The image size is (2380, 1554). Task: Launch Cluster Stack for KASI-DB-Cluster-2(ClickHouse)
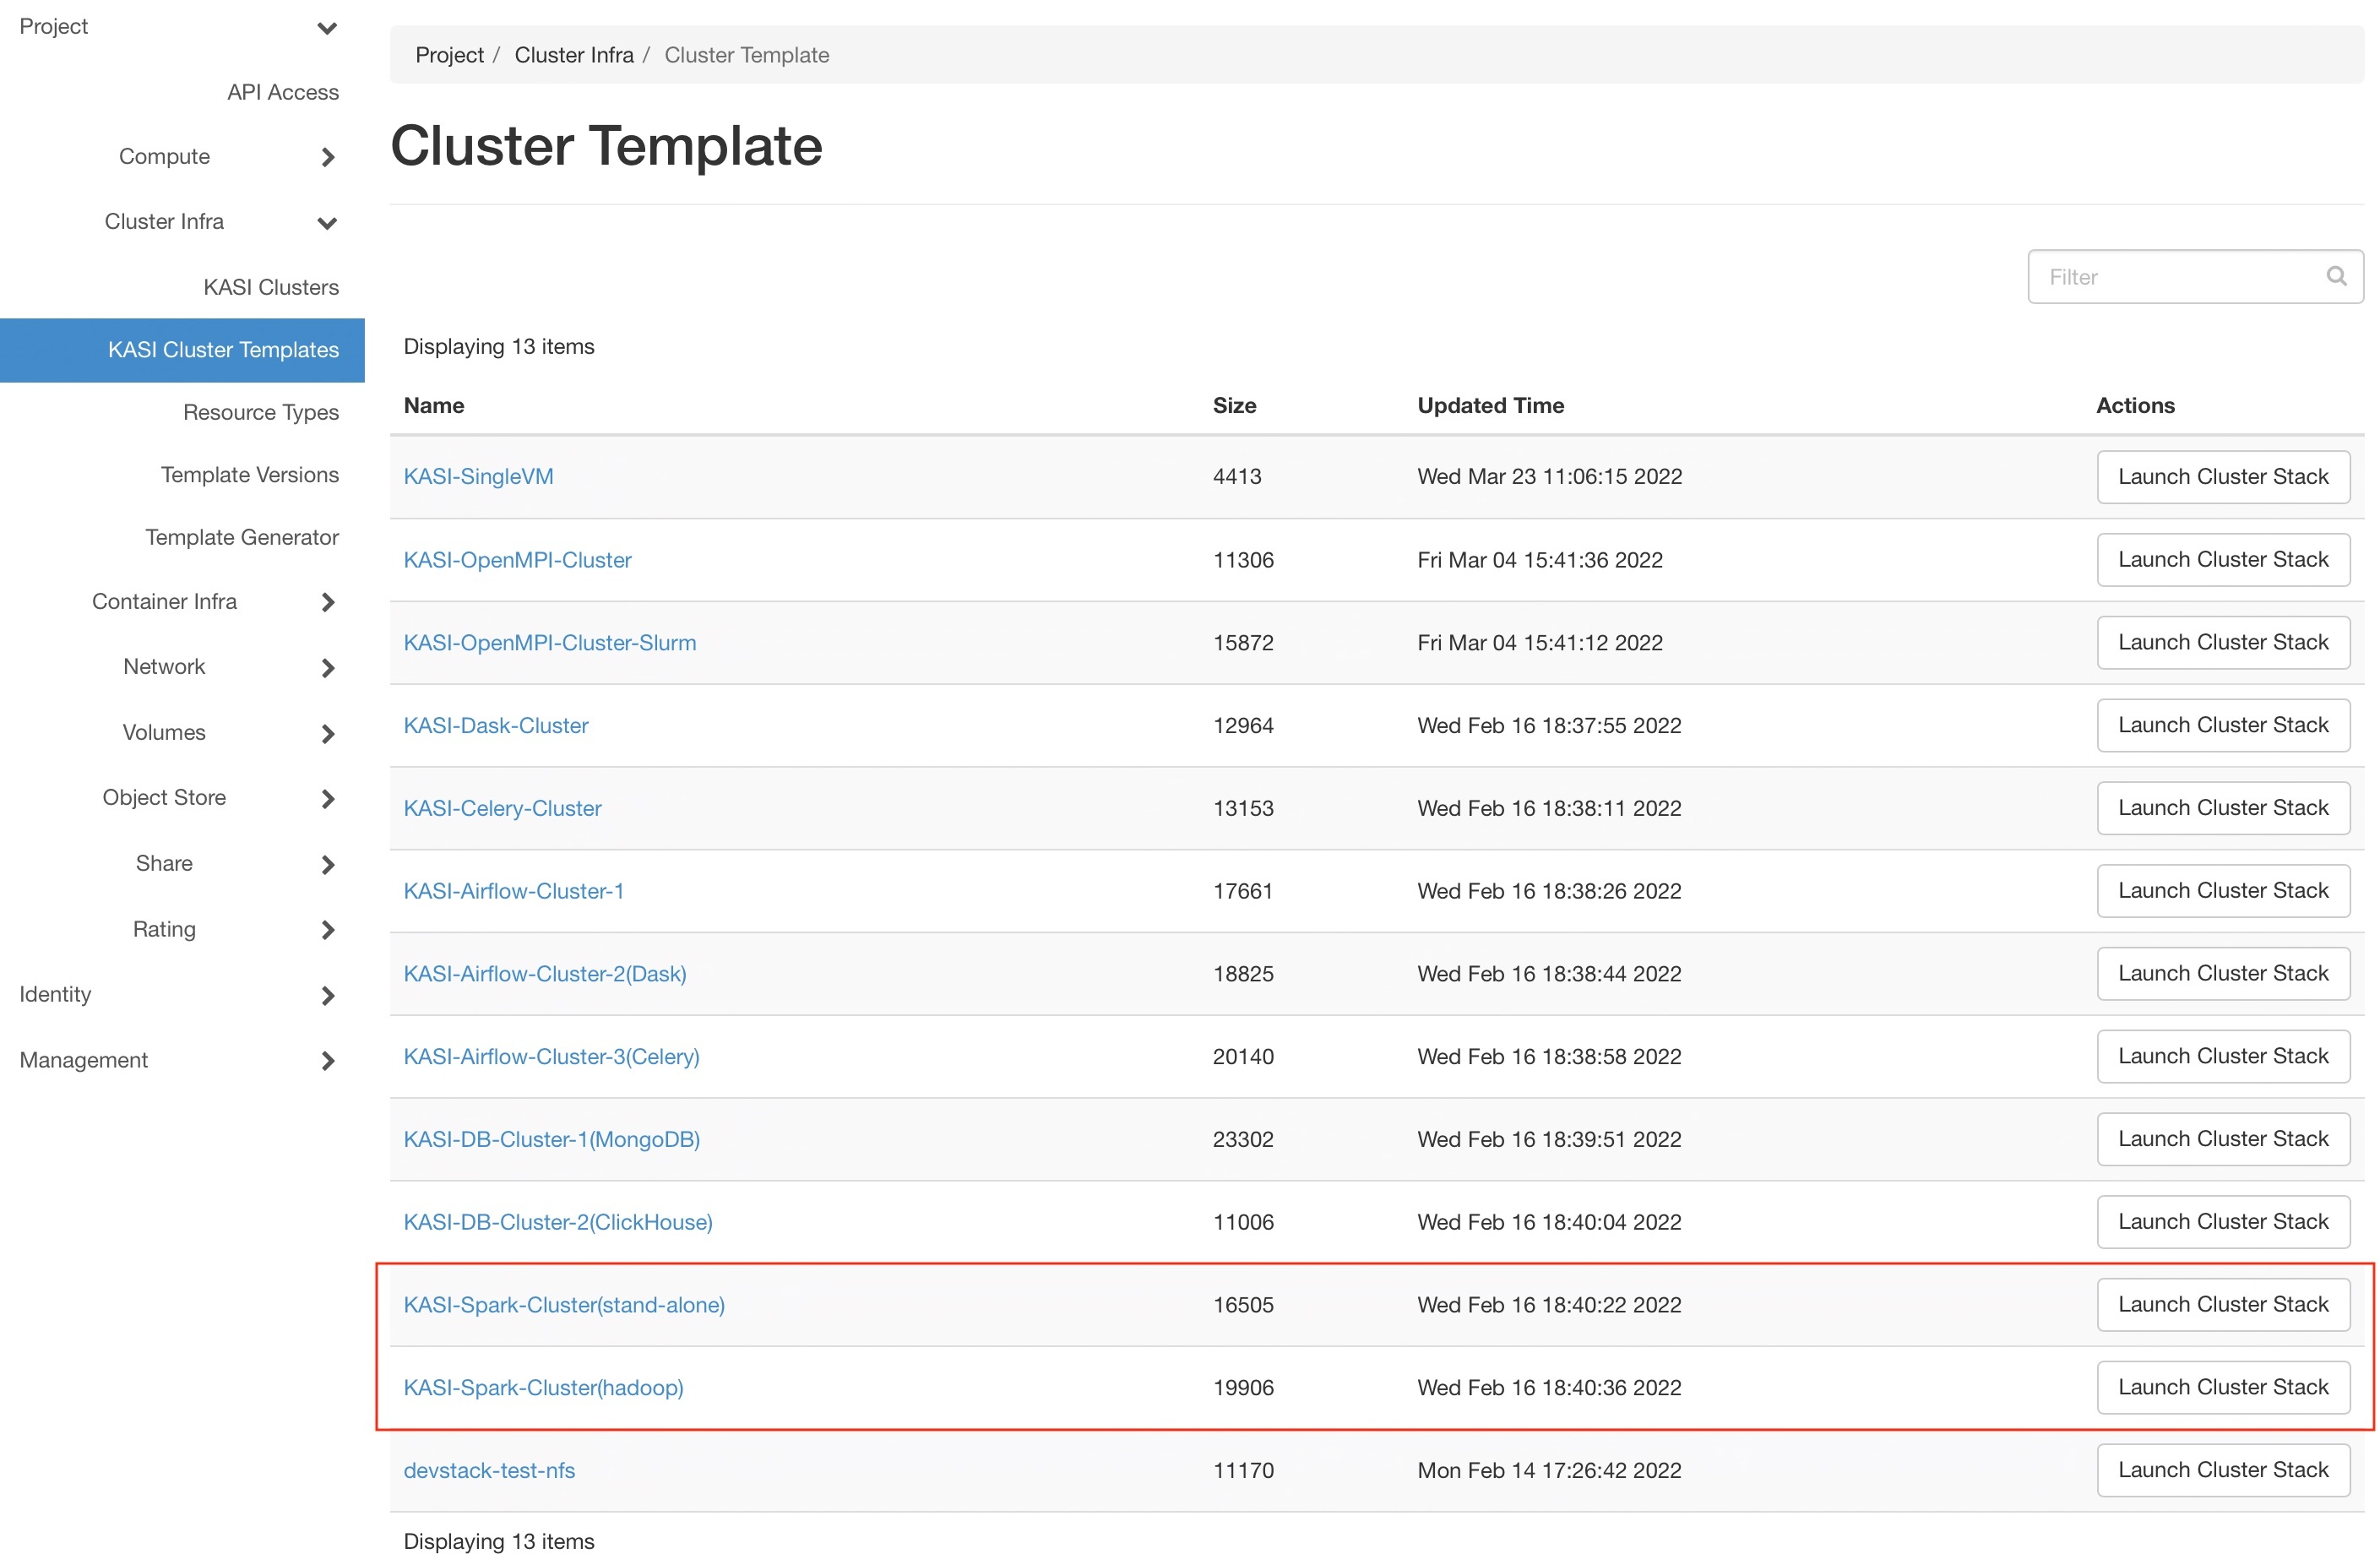tap(2223, 1223)
